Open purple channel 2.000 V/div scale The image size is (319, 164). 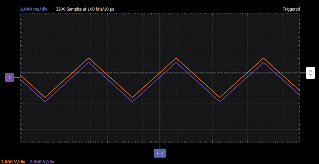(42, 162)
